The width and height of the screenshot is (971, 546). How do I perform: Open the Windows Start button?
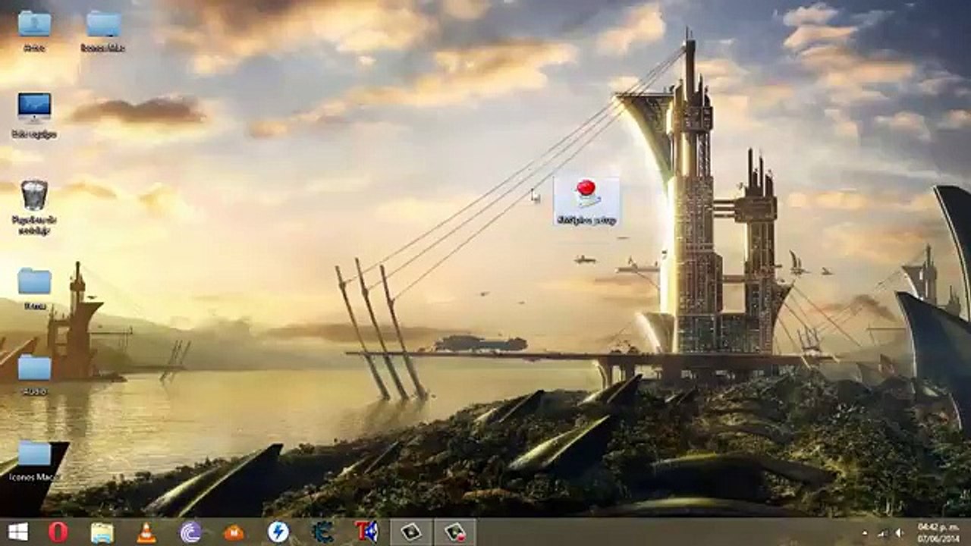[x=17, y=532]
